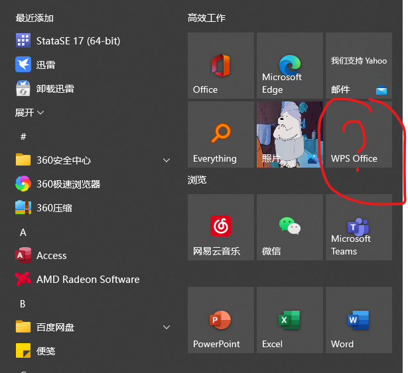Image resolution: width=408 pixels, height=373 pixels.
Task: Open the Everything search tile
Action: click(x=221, y=134)
